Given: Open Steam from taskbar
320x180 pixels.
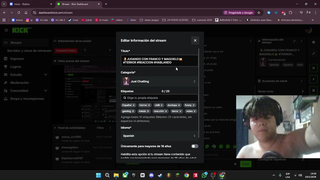Looking at the screenshot, I should tap(160, 175).
